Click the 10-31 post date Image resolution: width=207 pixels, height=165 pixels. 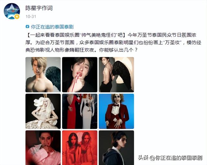point(31,16)
